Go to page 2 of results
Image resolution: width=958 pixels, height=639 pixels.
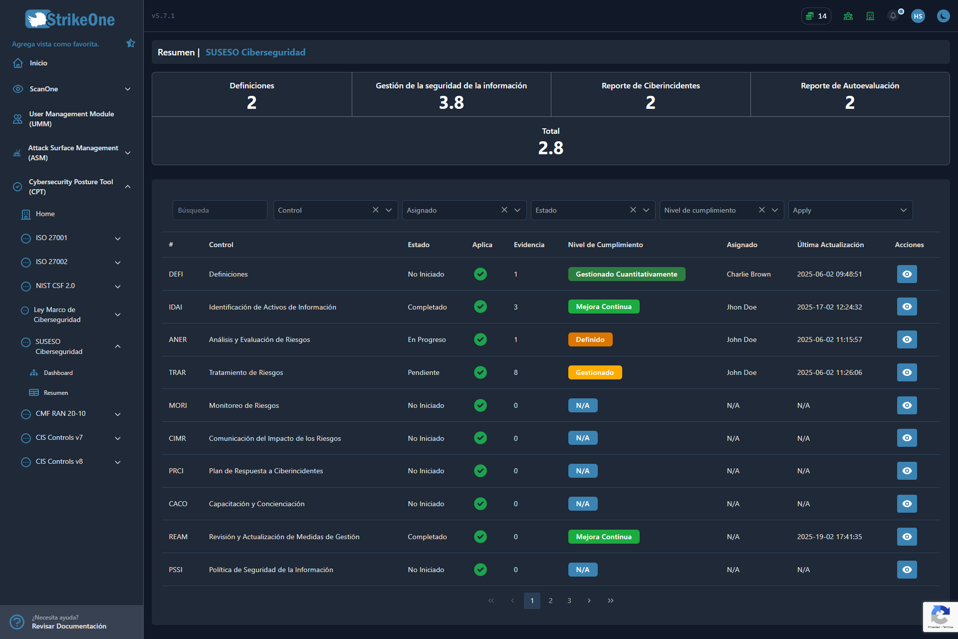tap(551, 601)
